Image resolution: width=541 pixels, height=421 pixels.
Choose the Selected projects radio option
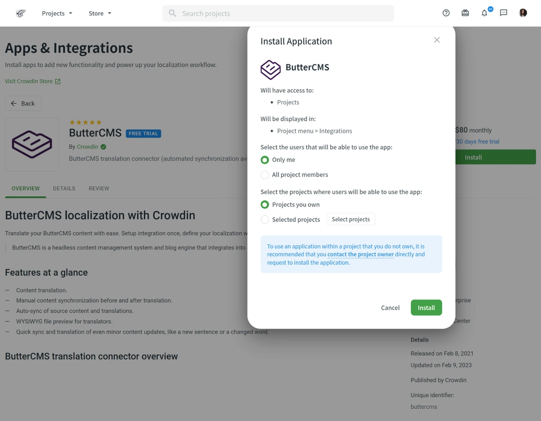265,220
